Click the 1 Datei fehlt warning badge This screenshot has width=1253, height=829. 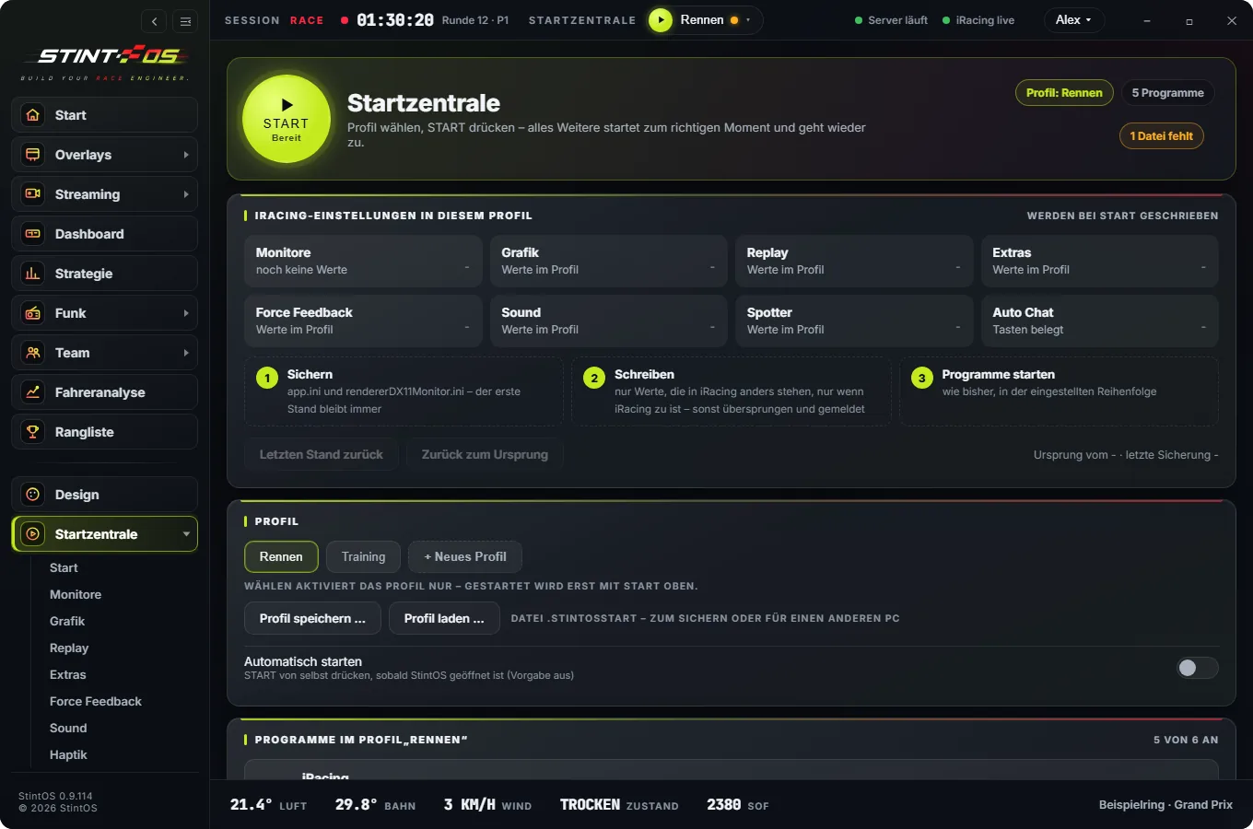coord(1162,136)
